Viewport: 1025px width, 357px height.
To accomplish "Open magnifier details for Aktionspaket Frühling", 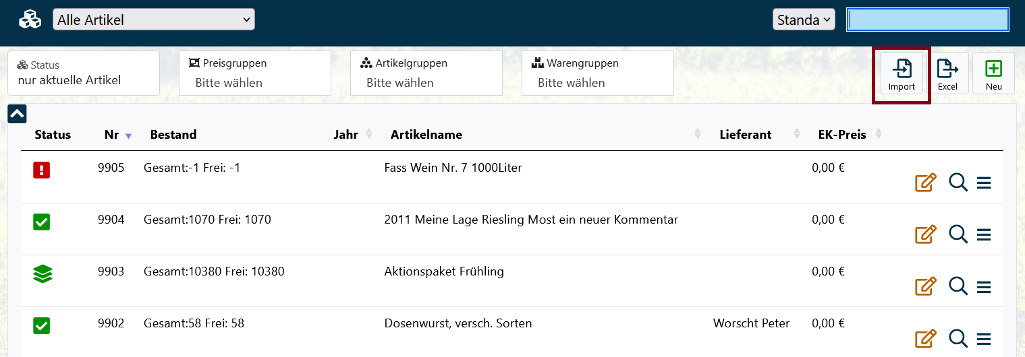I will [x=958, y=286].
